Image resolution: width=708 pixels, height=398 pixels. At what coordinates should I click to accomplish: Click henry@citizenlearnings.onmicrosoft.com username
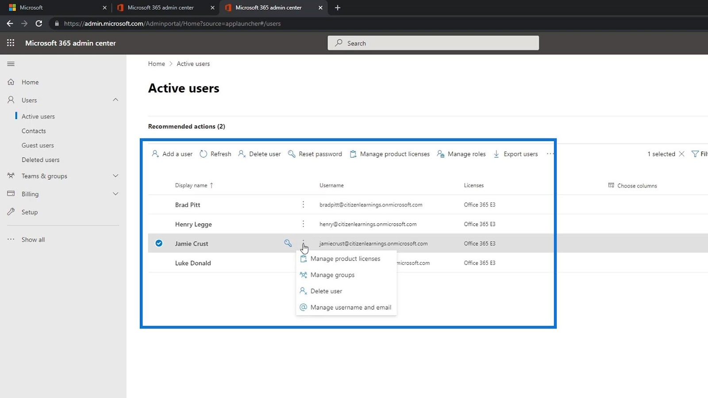[x=368, y=224]
